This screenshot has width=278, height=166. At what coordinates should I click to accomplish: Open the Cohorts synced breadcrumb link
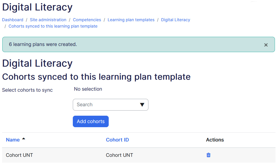(x=53, y=26)
